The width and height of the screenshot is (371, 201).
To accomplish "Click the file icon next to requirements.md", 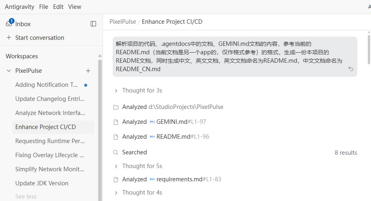I will (116, 179).
